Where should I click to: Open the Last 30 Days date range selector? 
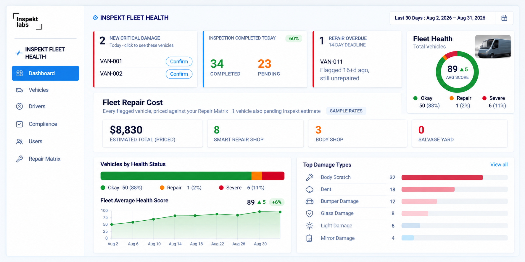[451, 18]
